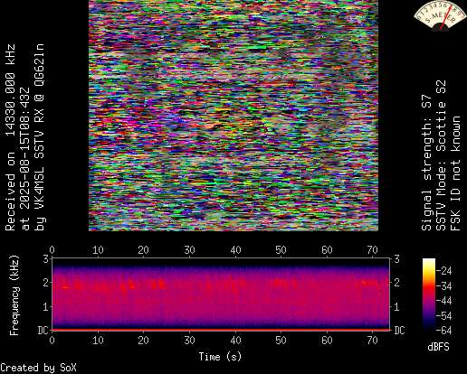
Task: Click the 'Signal strength: S7' text
Action: point(427,163)
